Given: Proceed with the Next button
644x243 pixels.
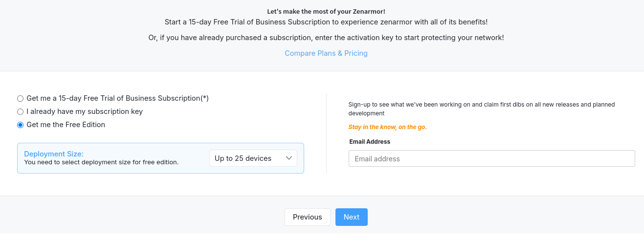Looking at the screenshot, I should pyautogui.click(x=351, y=217).
